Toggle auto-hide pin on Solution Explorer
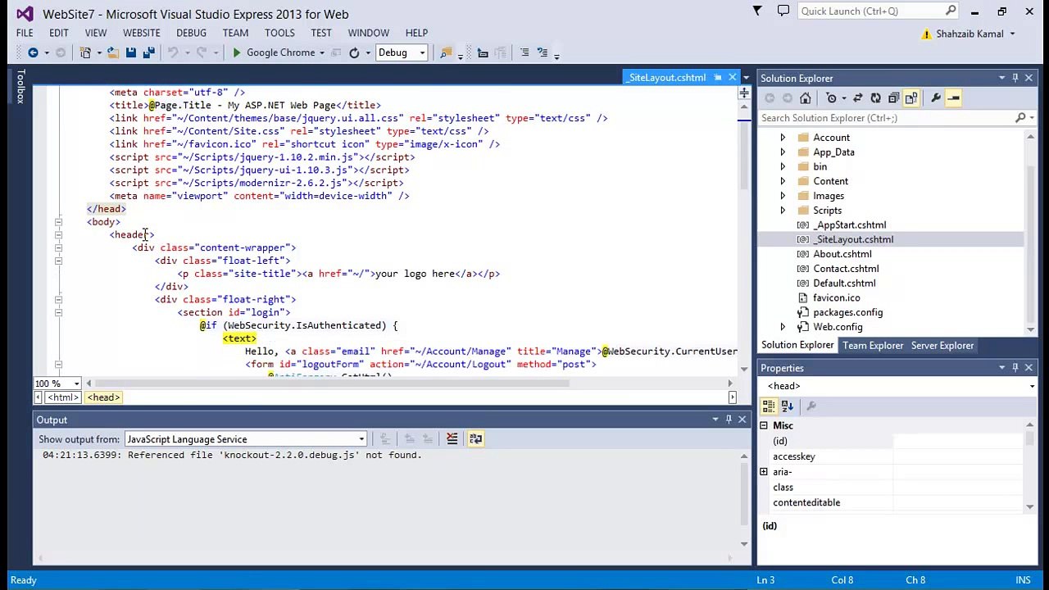 point(1015,78)
